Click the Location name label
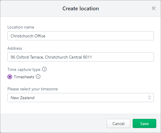This screenshot has width=161, height=133. (x=21, y=27)
